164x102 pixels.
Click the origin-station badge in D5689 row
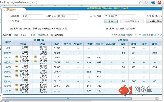tap(17, 75)
